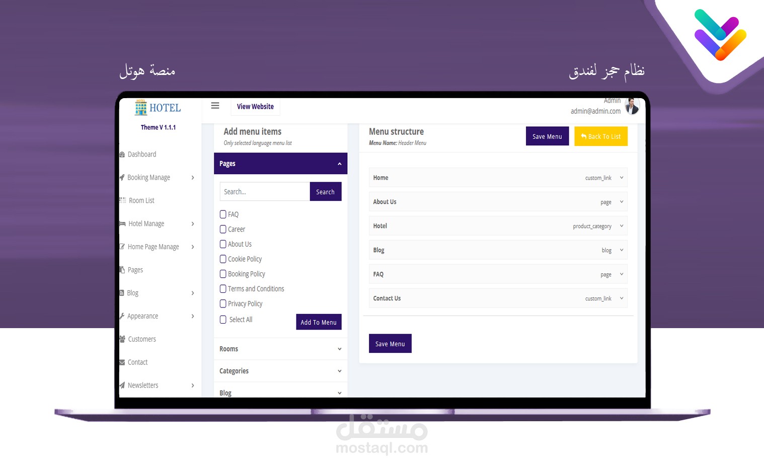Click the yellow Back To List button
The width and height of the screenshot is (764, 465).
(x=601, y=136)
